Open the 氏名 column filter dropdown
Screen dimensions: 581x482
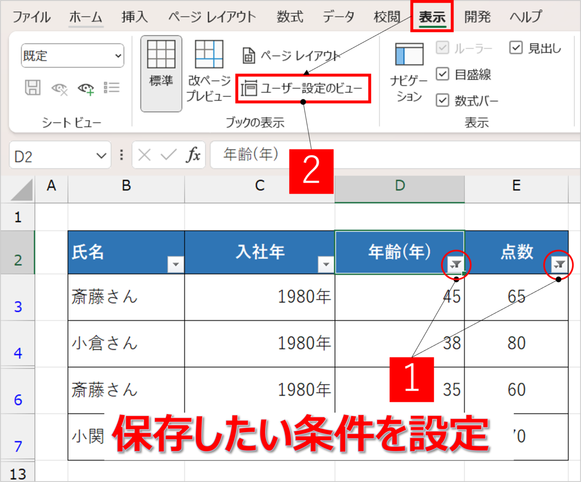click(175, 264)
